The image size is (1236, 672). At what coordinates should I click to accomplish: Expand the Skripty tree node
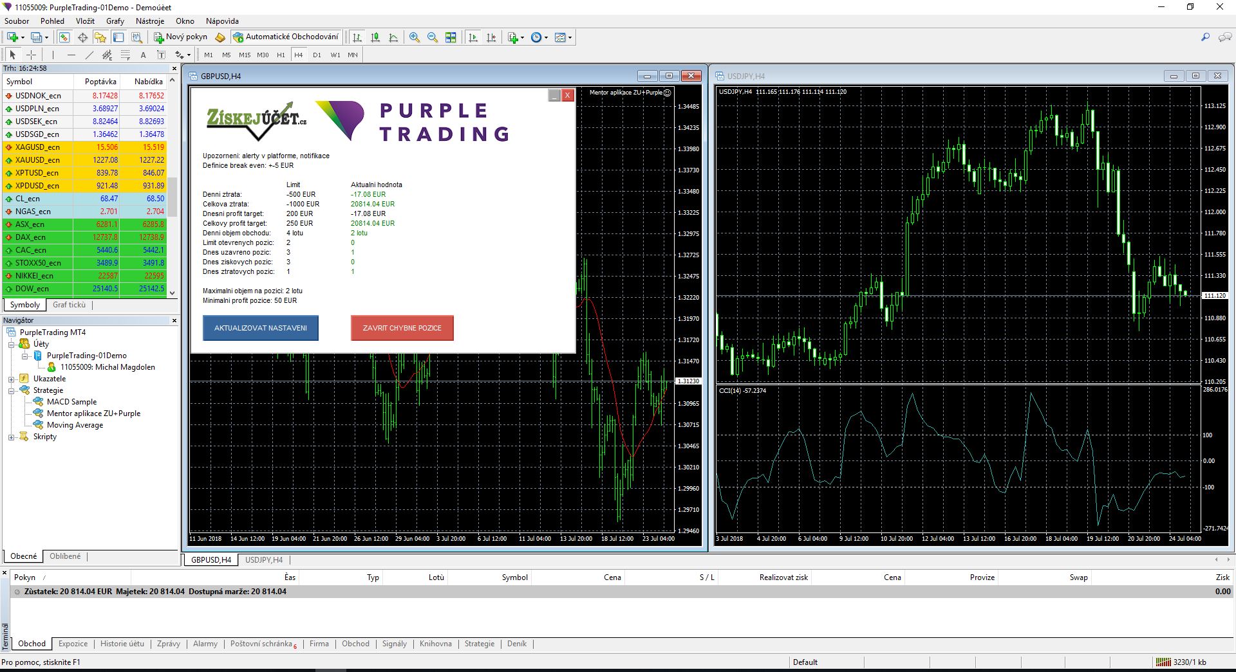pos(11,437)
